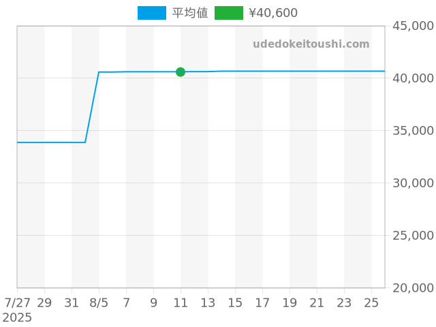Click the blue 平均値 legend swatch
Viewport: 436px width, 327px height.
[151, 13]
